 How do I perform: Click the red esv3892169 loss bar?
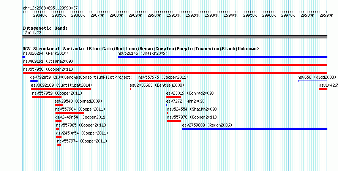61,89
